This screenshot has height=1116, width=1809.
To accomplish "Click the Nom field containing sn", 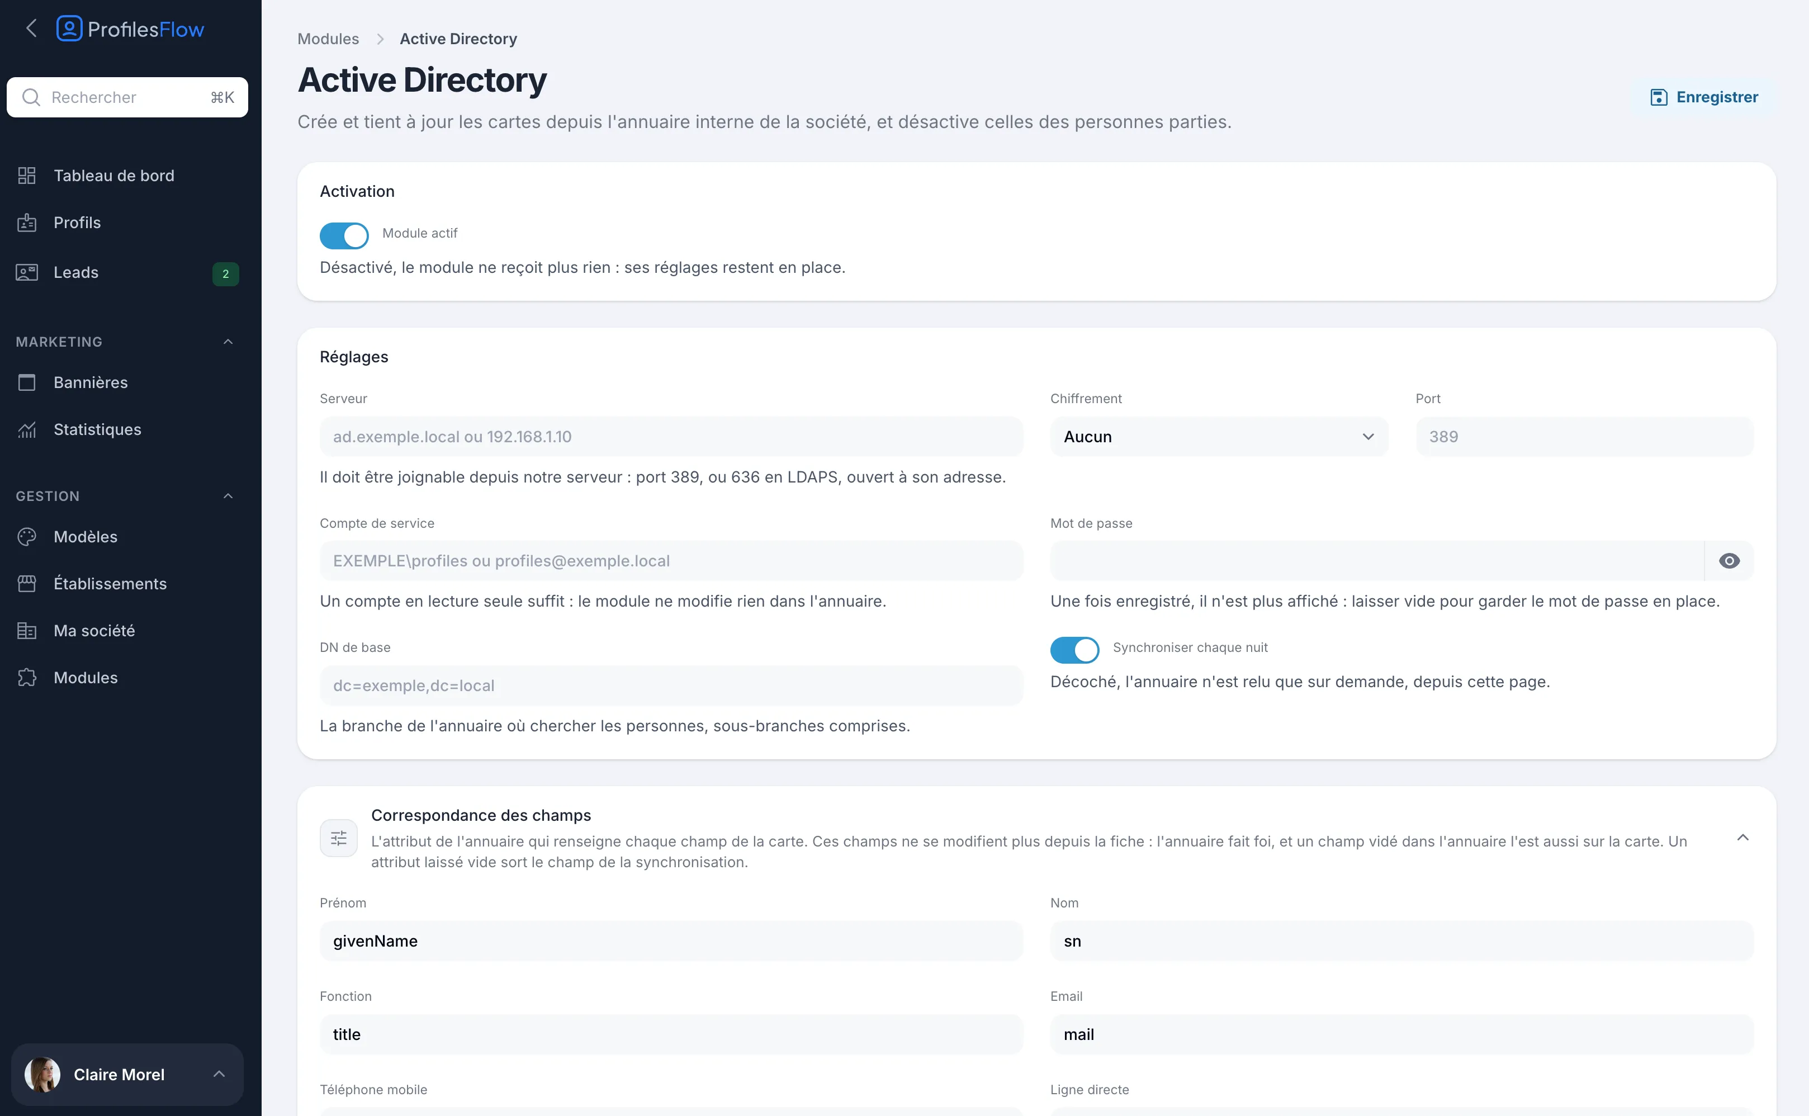I will click(x=1402, y=941).
